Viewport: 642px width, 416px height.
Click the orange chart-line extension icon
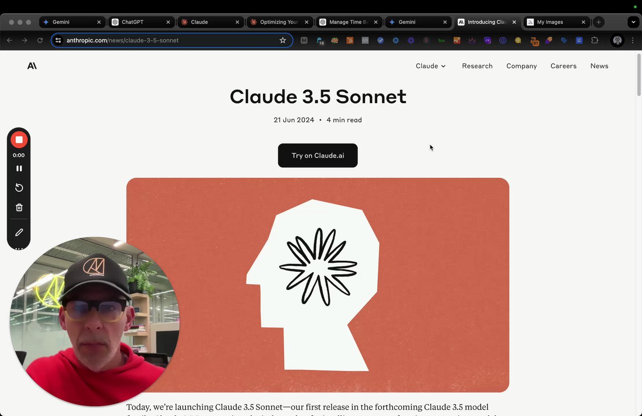[x=457, y=40]
